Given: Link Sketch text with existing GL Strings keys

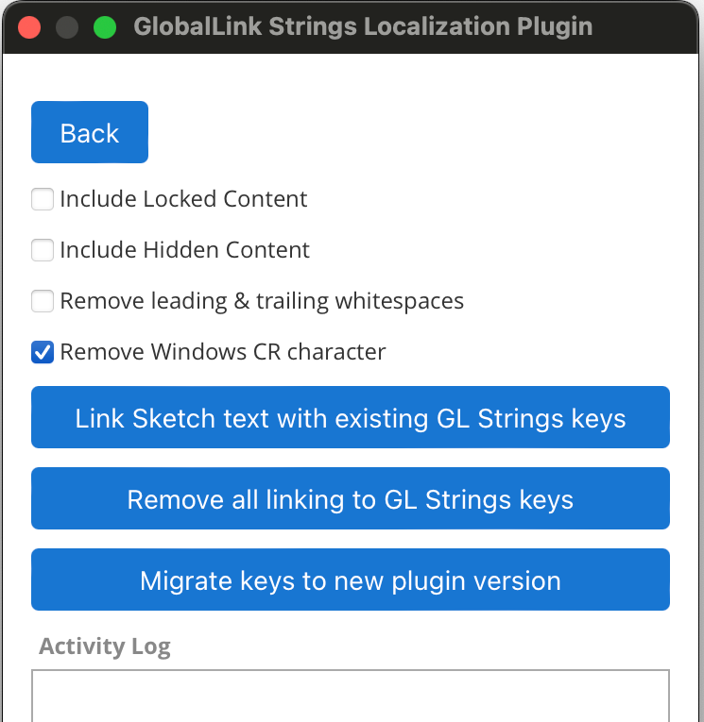Looking at the screenshot, I should point(351,417).
